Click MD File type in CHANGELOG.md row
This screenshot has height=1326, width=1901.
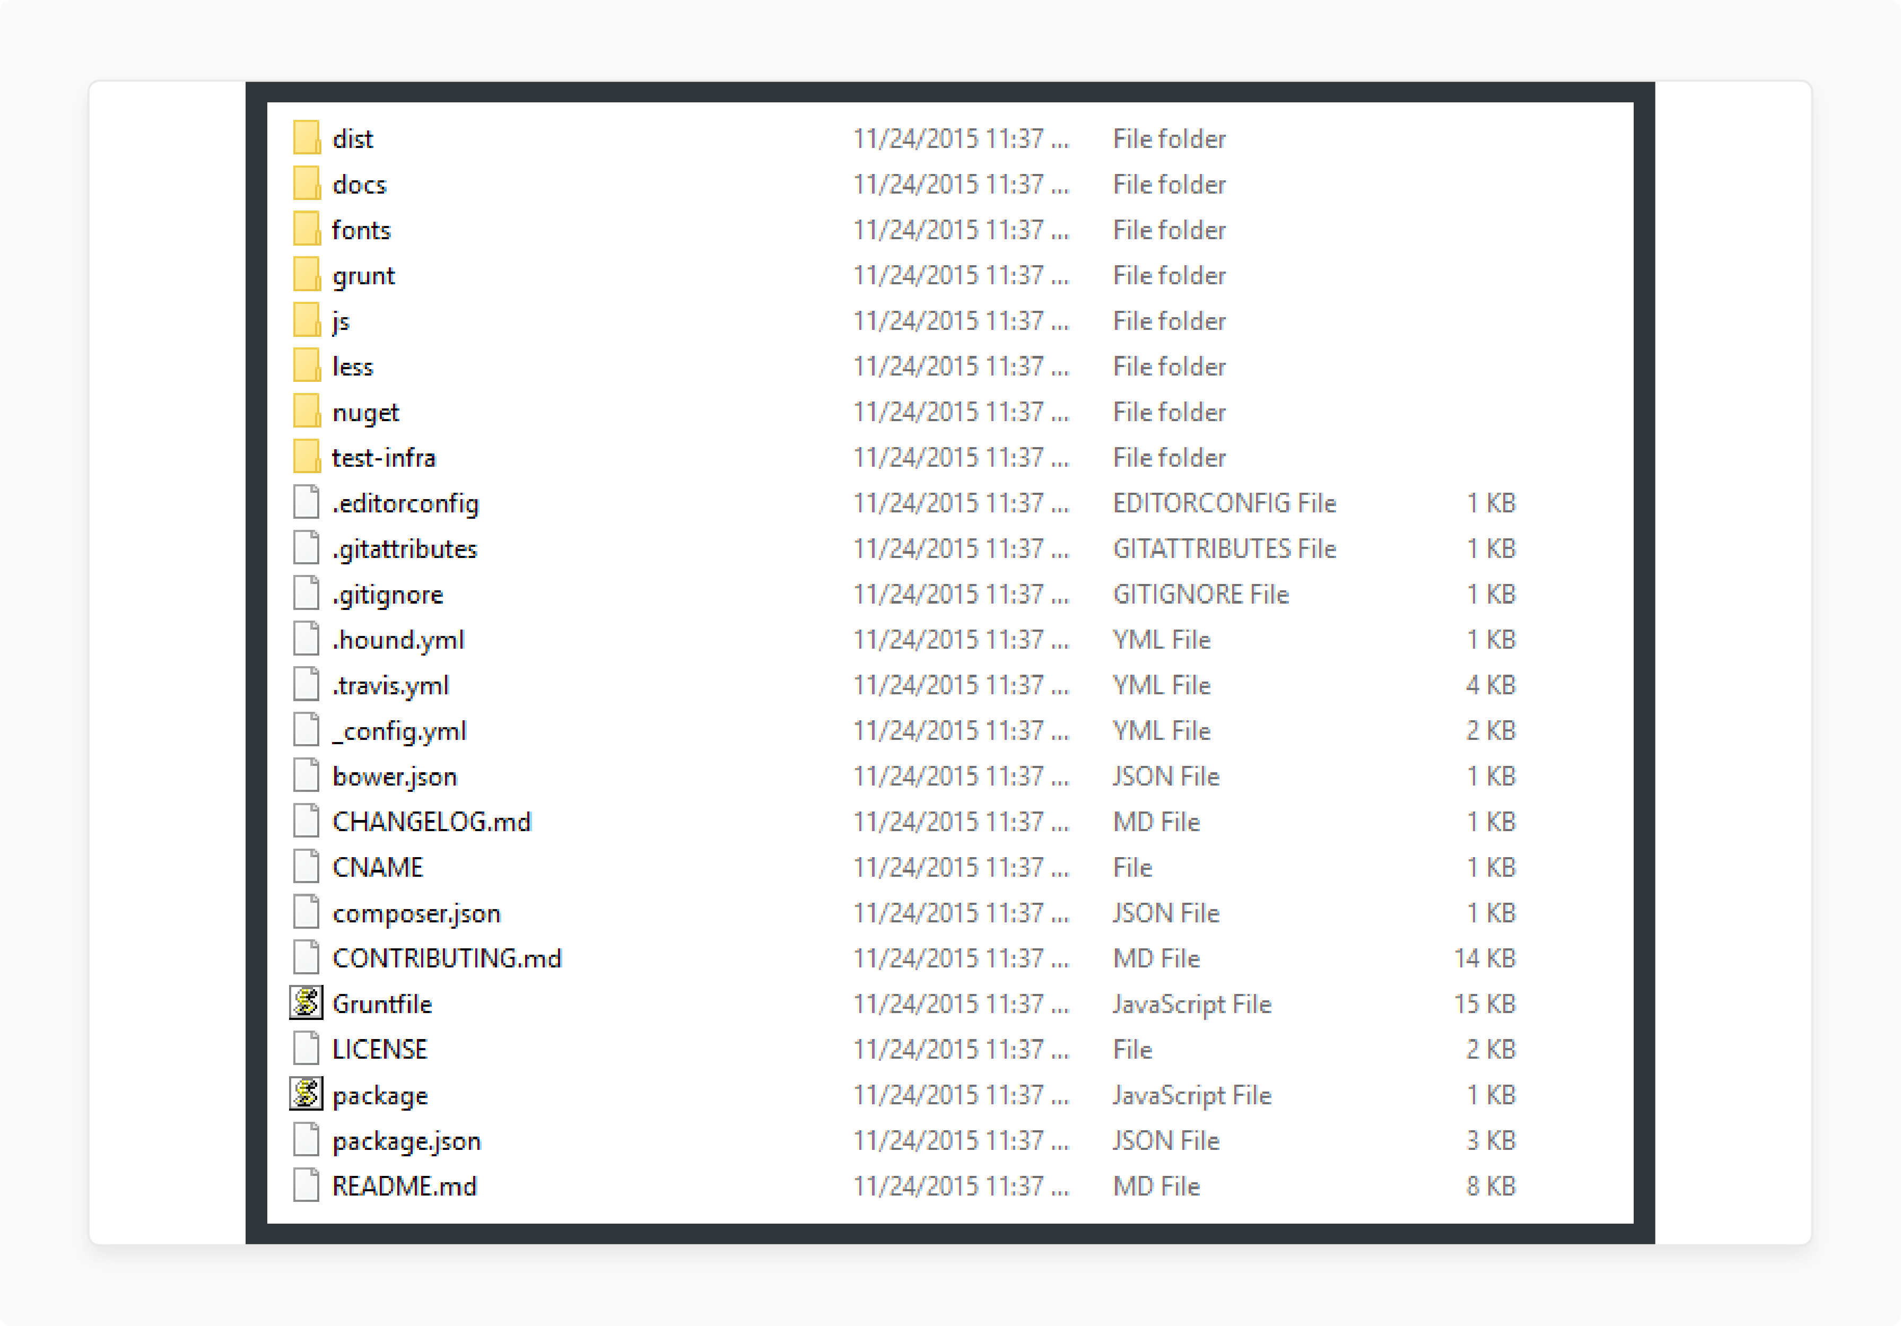(x=1156, y=821)
